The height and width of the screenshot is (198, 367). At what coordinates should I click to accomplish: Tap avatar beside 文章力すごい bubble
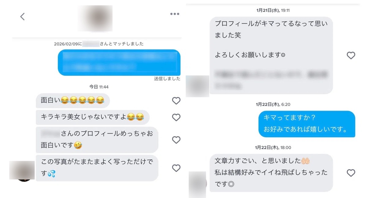point(198,184)
